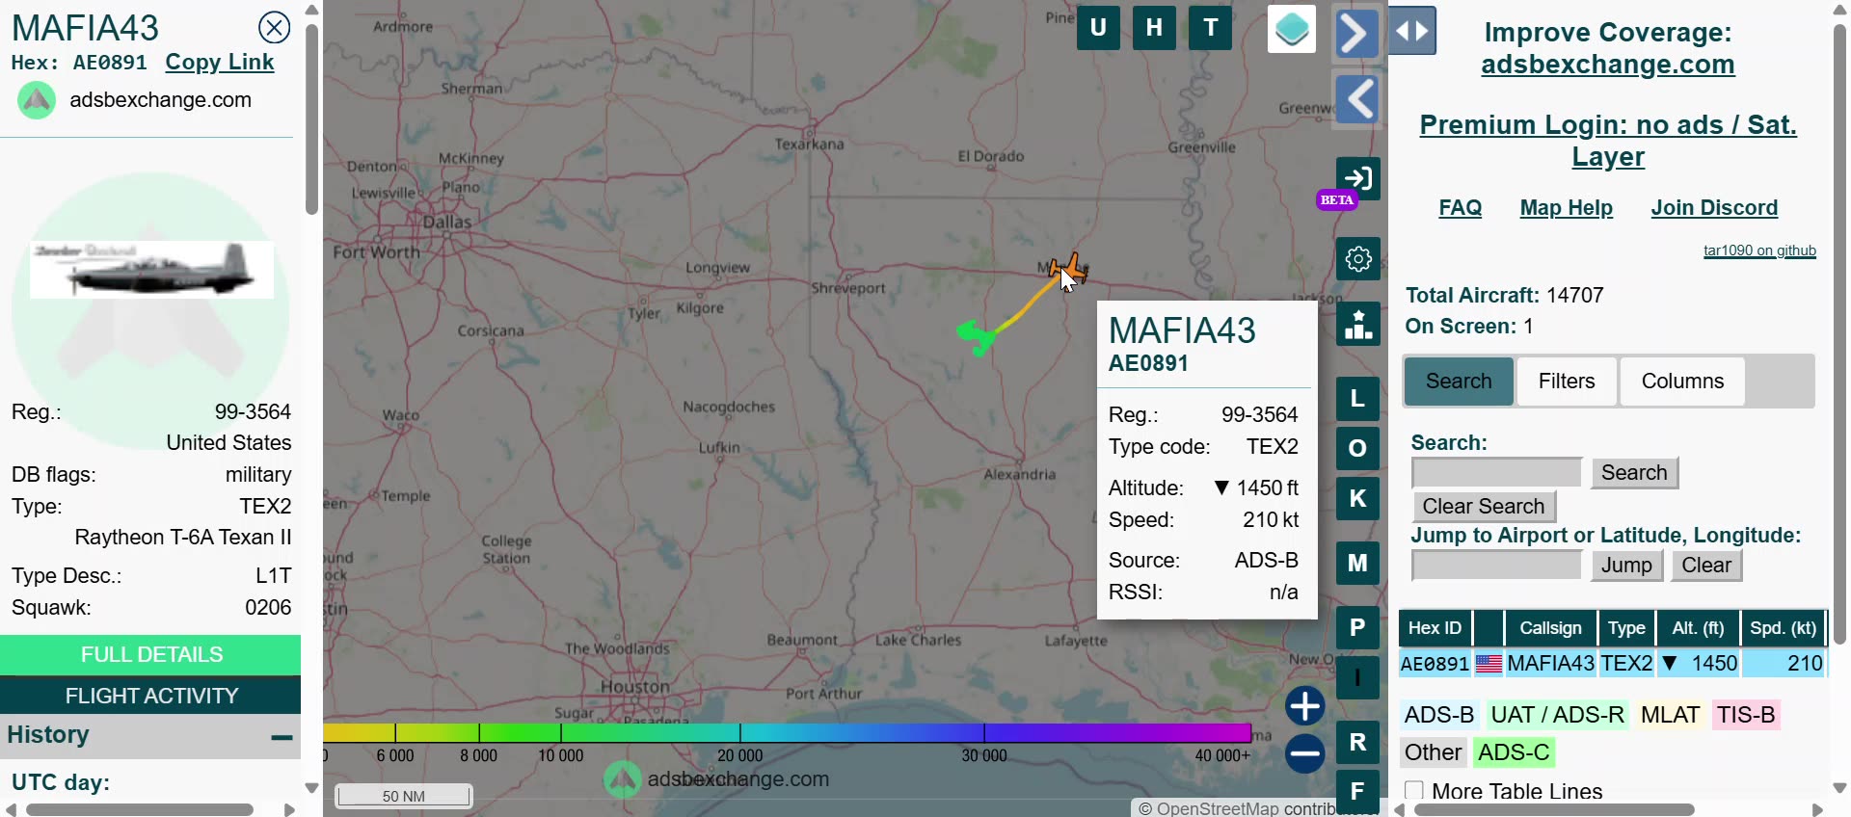1851x817 pixels.
Task: Select the orange aircraft icon on map
Action: coord(1068,267)
